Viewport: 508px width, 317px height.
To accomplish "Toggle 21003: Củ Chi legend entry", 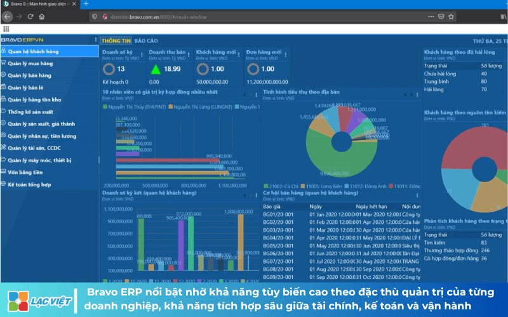I will point(281,186).
